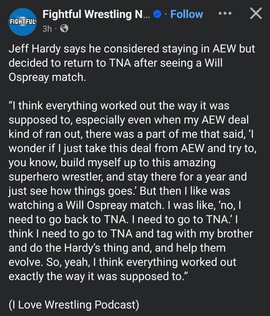Click the line starting "and do the Hardy's thing"
The height and width of the screenshot is (316, 270).
click(117, 248)
